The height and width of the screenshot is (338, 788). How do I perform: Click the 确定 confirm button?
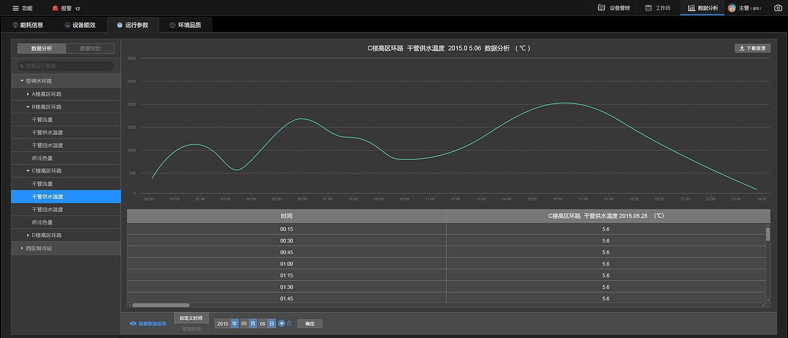[x=310, y=323]
